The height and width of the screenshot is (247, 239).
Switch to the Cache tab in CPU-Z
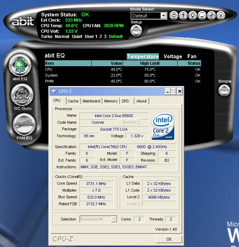73,101
